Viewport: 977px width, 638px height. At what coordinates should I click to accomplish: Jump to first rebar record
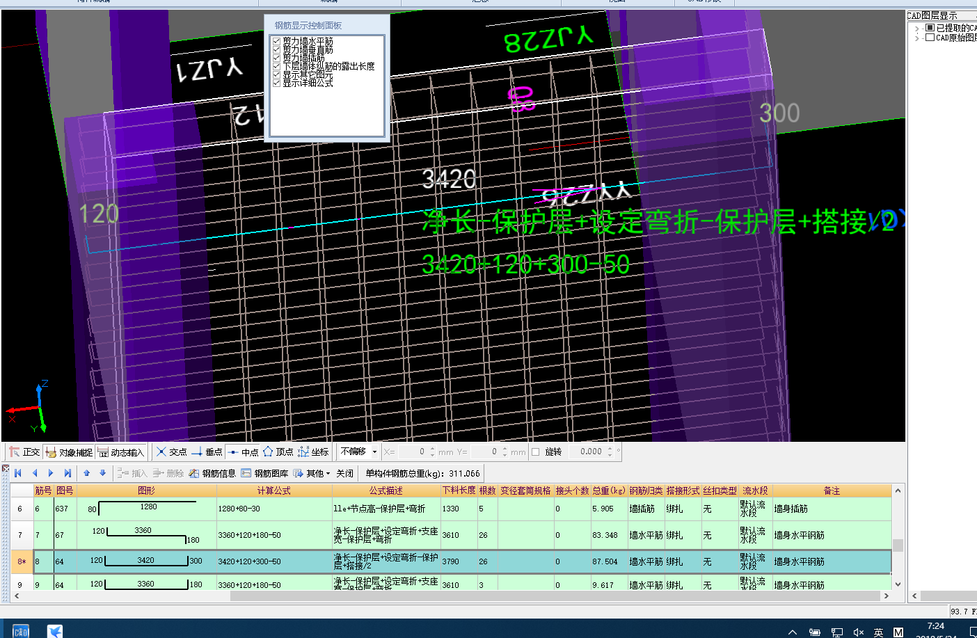click(x=19, y=473)
